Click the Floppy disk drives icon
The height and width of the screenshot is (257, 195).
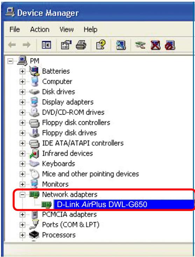coord(34,133)
